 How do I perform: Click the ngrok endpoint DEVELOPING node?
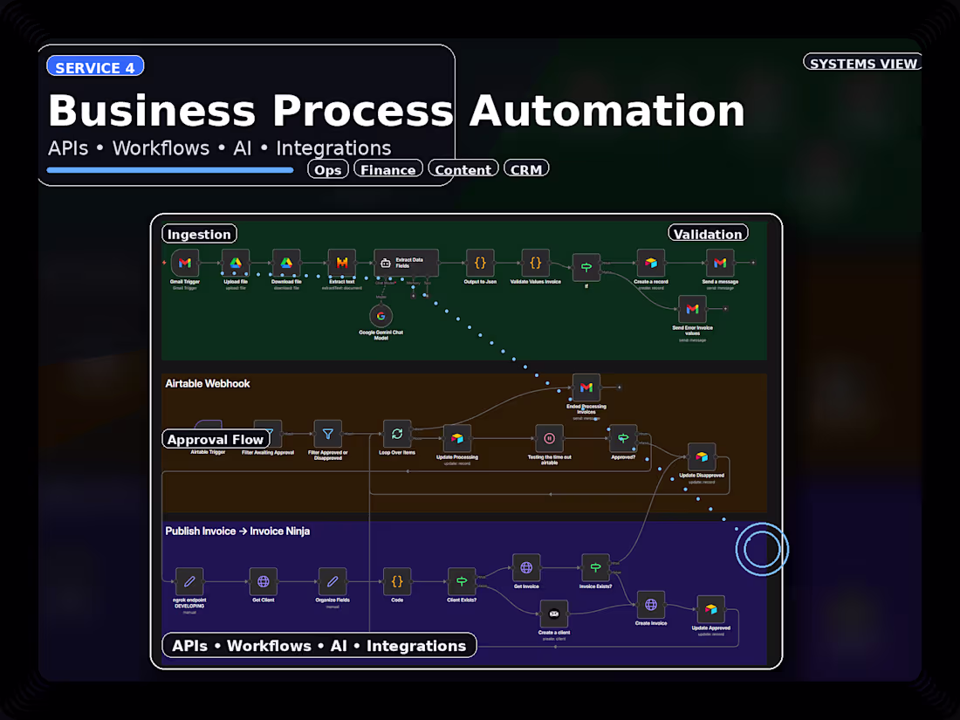coord(189,581)
